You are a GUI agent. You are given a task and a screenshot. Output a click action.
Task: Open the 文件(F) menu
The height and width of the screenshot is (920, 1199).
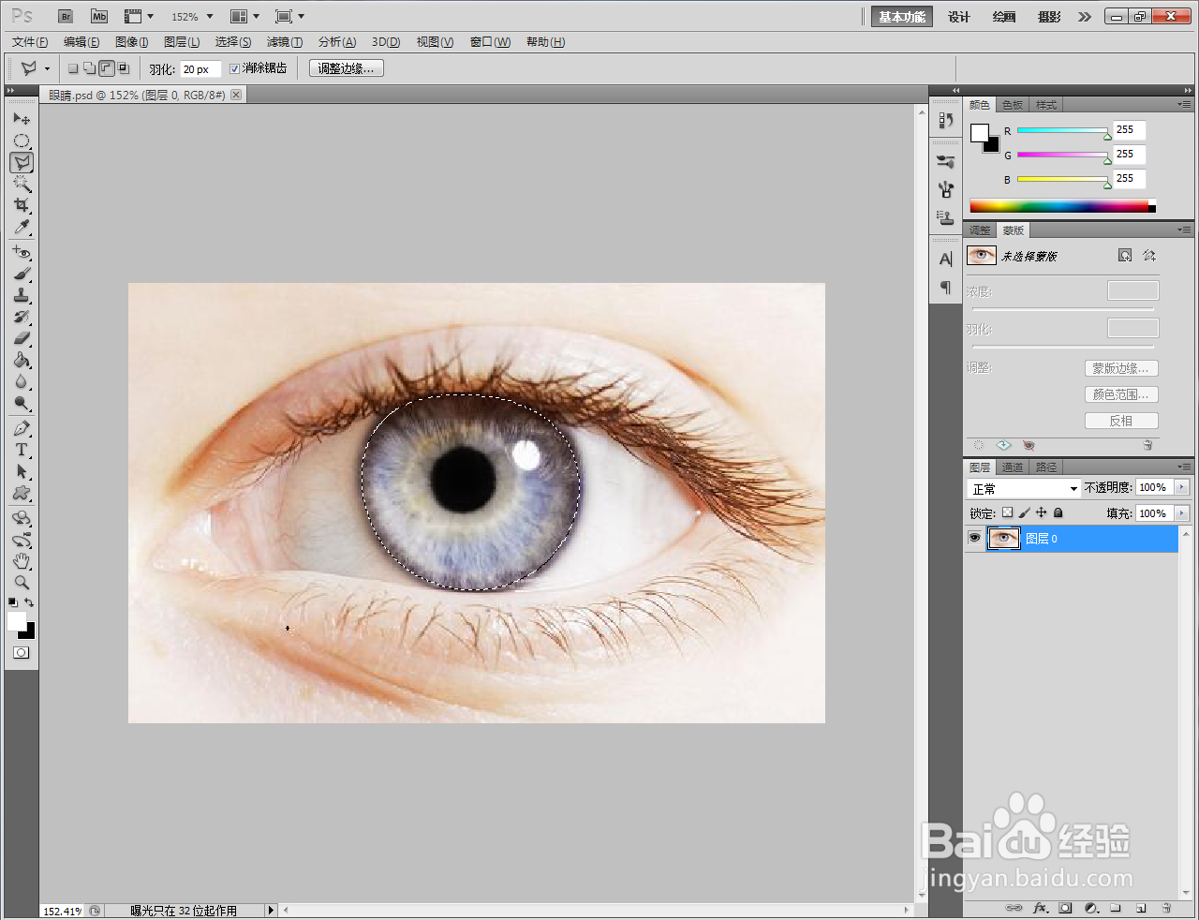click(30, 41)
